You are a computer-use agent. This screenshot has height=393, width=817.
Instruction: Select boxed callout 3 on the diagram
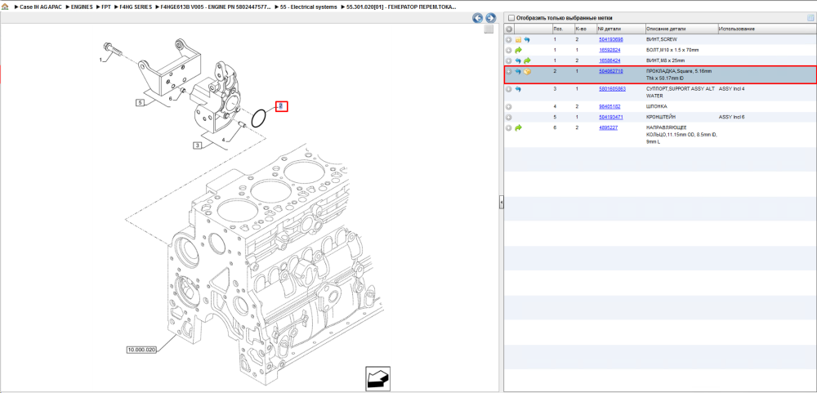click(x=198, y=145)
